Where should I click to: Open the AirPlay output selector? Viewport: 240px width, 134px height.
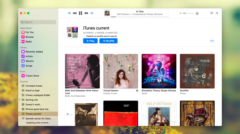click(x=197, y=13)
